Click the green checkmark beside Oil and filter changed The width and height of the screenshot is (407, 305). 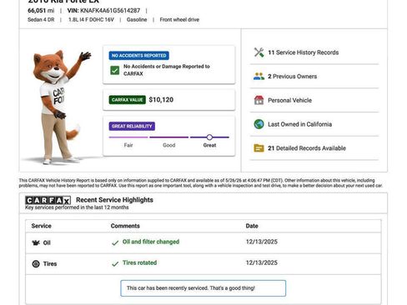115,243
